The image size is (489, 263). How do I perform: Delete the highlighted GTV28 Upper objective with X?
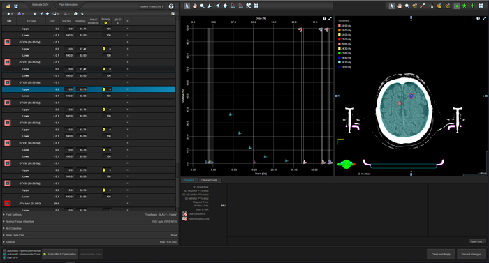[127, 89]
